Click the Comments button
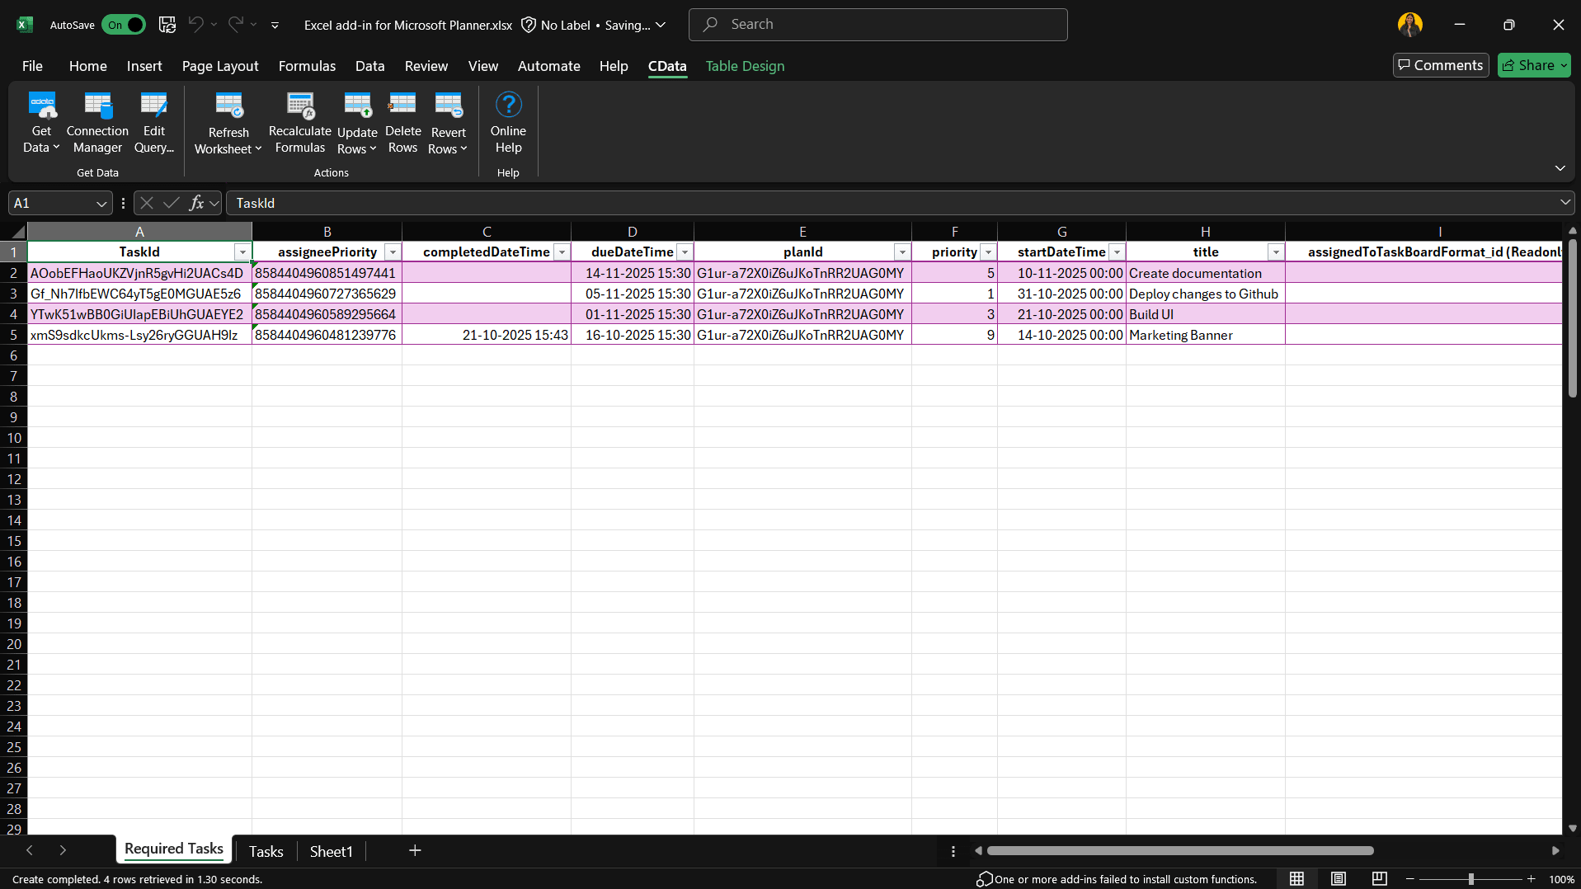The height and width of the screenshot is (889, 1581). tap(1440, 65)
